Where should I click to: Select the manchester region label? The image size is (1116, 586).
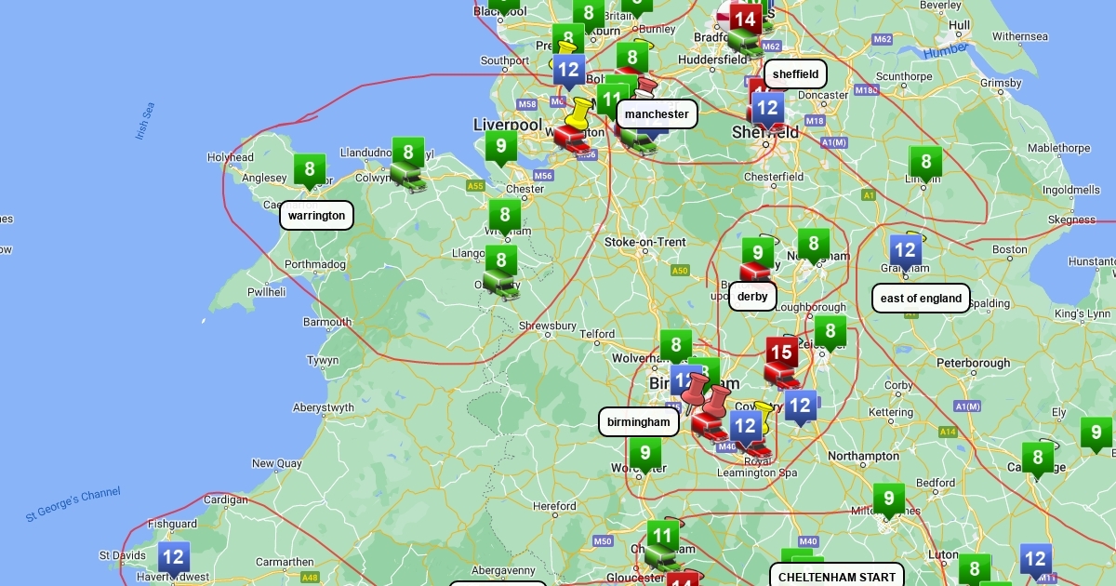point(657,114)
